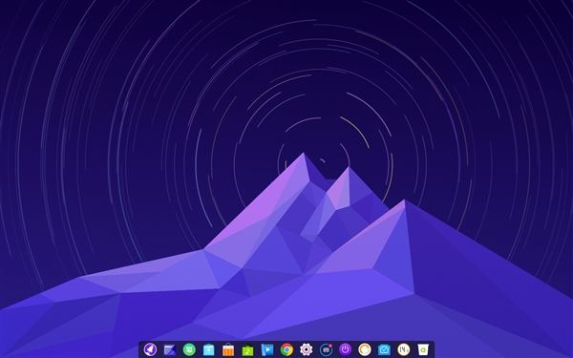Launch the blue Movie player icon
Viewport: 573px width, 358px height.
click(x=267, y=349)
